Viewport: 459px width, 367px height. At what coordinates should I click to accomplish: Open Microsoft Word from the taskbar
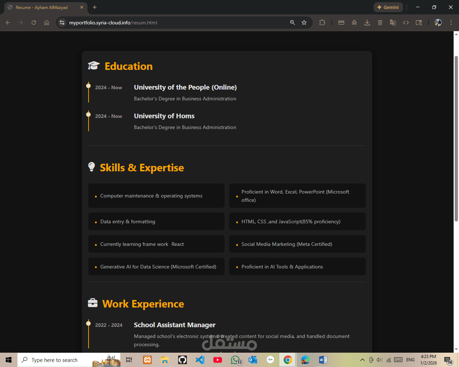coord(323,360)
